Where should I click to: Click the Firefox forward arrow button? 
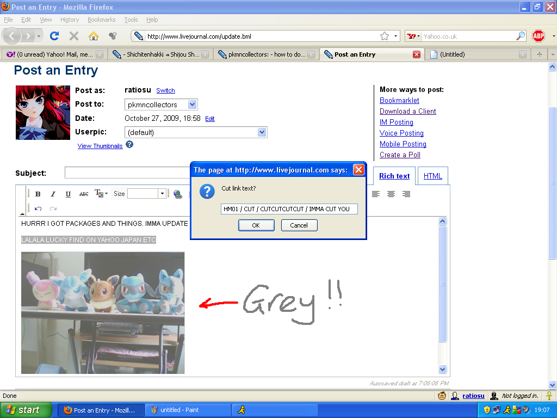tap(28, 36)
